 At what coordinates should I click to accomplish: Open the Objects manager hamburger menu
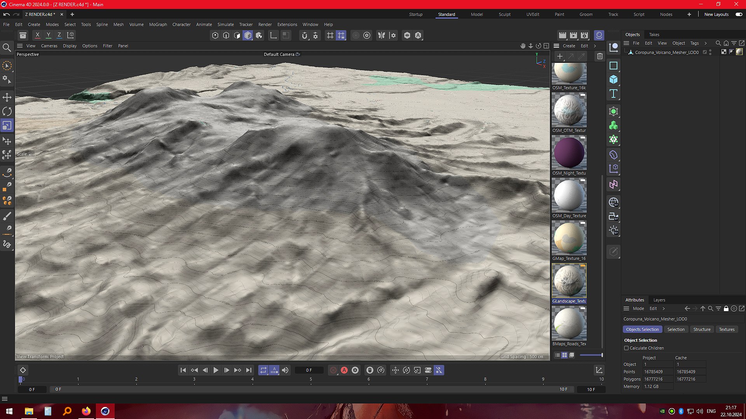point(626,43)
